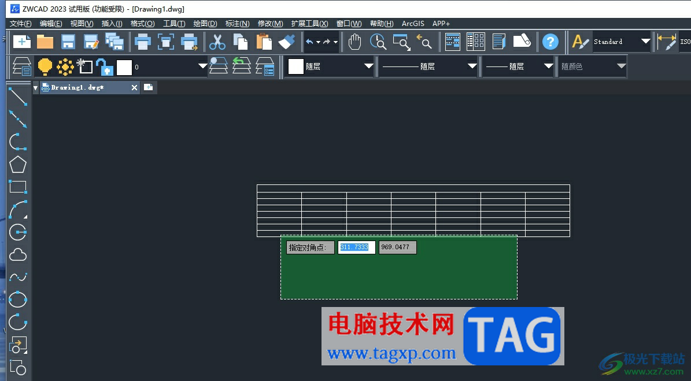Toggle the layer lock padlock

[105, 67]
